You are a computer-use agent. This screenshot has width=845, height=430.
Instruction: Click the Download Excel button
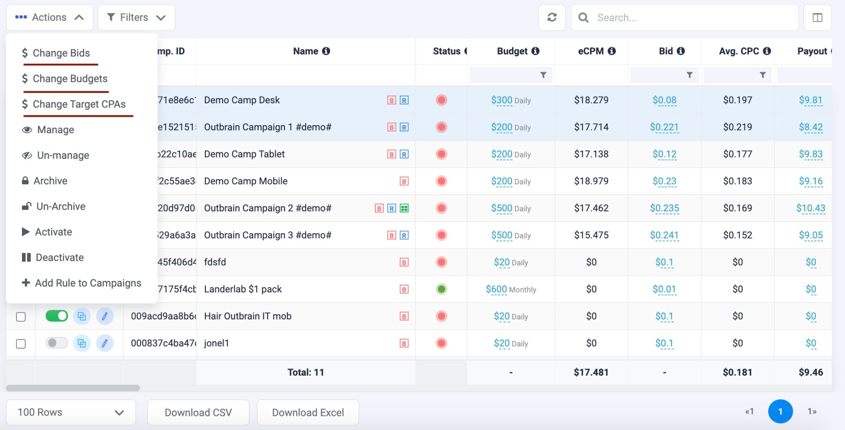pos(308,412)
